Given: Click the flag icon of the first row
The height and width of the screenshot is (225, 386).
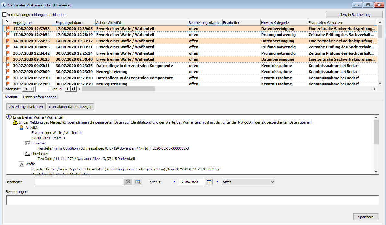Looking at the screenshot, I should pyautogui.click(x=7, y=29).
